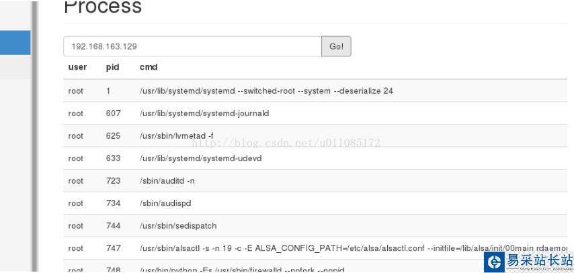The height and width of the screenshot is (273, 574).
Task: Select the systemd-udevd command row
Action: coord(200,158)
